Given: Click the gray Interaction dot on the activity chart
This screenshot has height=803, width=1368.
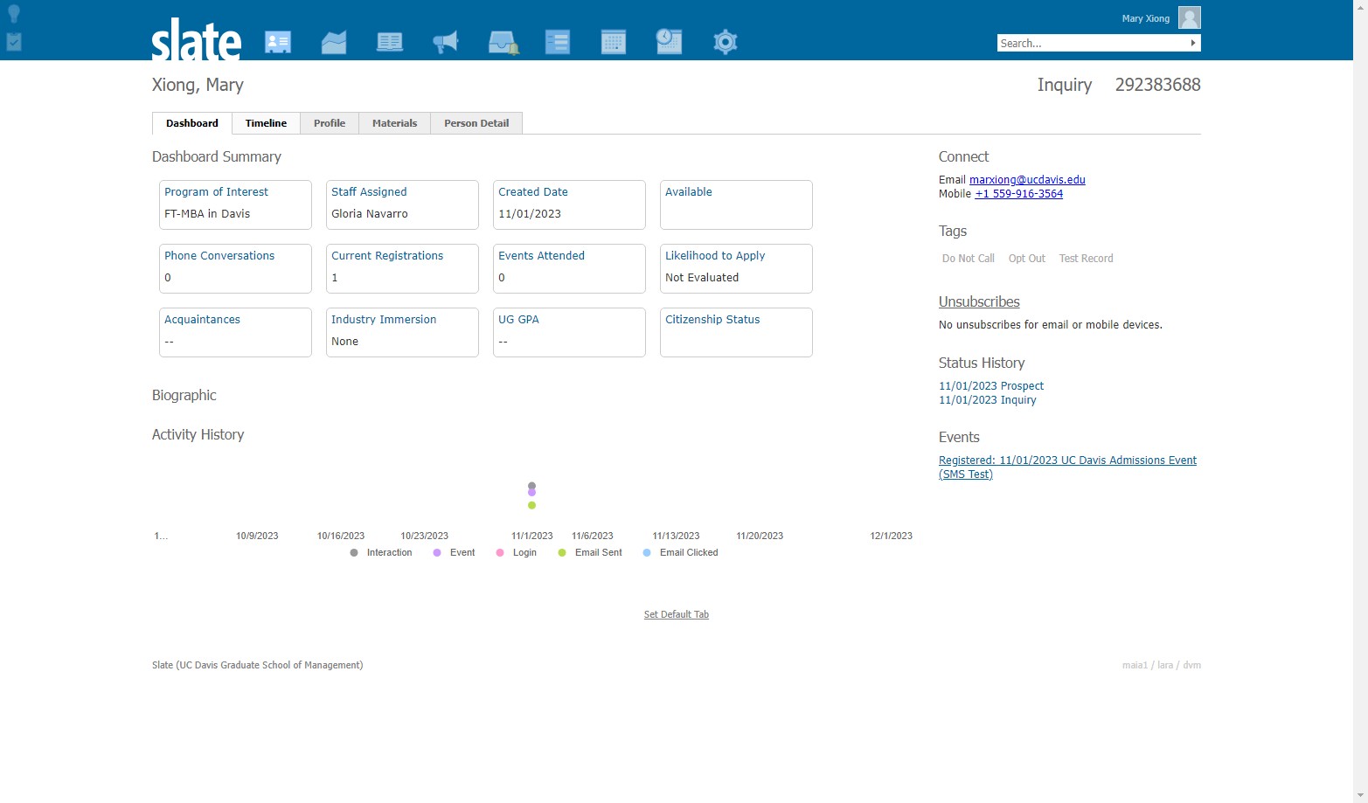Looking at the screenshot, I should tap(531, 486).
